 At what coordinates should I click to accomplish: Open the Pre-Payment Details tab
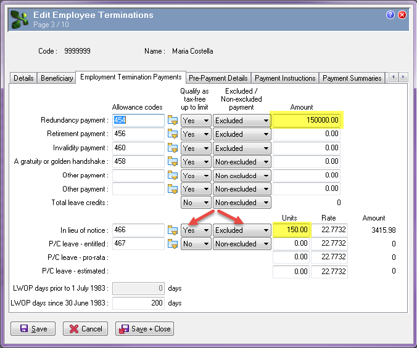[x=218, y=78]
